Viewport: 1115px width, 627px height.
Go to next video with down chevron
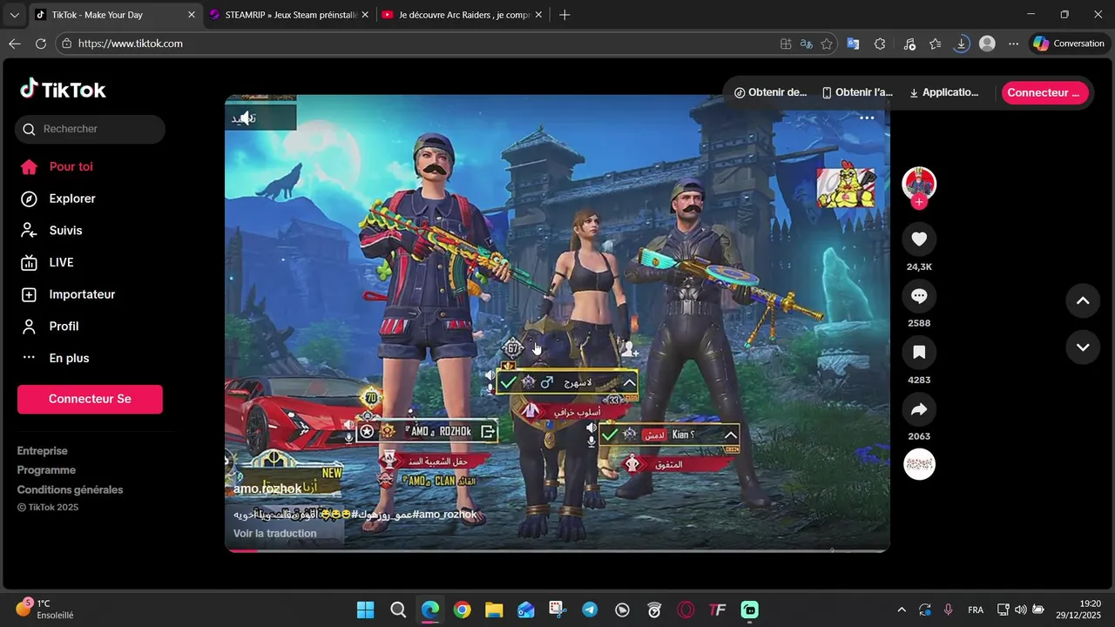(1083, 347)
